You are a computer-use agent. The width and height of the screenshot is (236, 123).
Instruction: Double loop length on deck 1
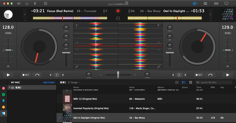pos(63,75)
